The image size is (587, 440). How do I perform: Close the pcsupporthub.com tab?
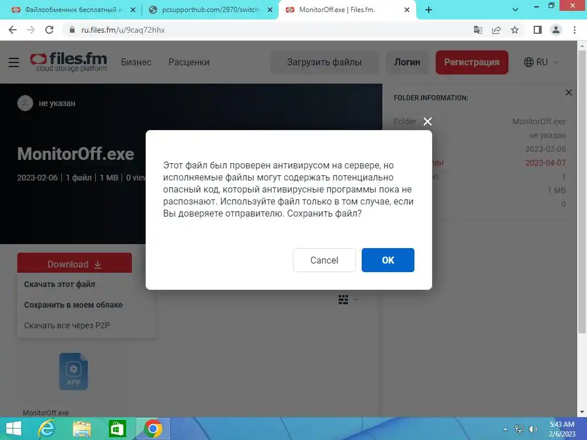pyautogui.click(x=270, y=10)
